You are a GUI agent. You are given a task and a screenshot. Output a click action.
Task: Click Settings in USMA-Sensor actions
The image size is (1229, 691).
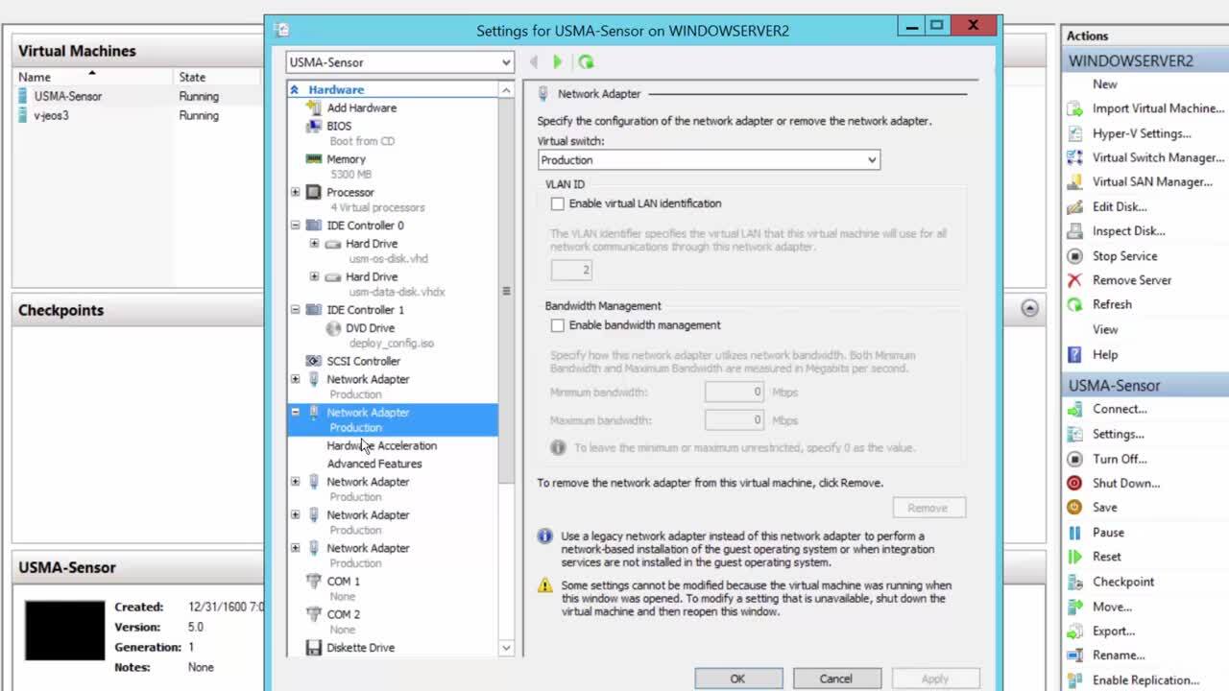(x=1118, y=434)
